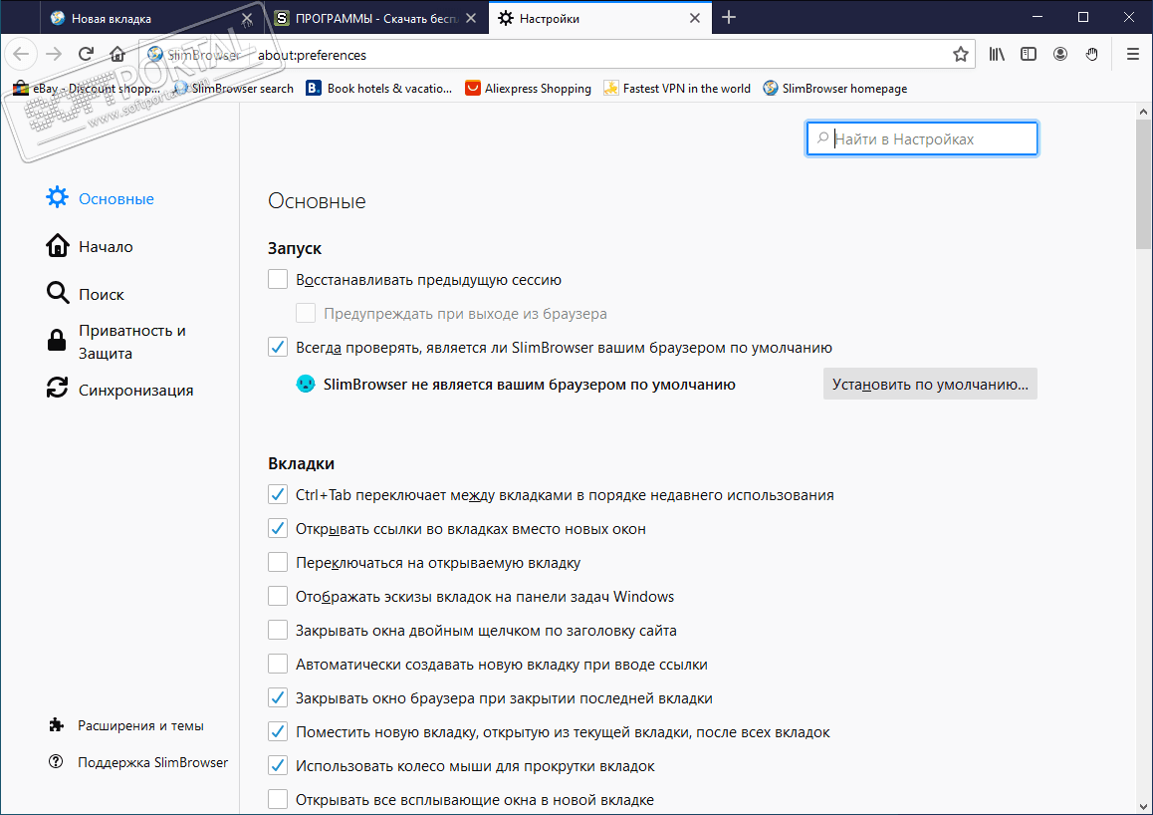Enable Восстанавливать предыдущую сессию checkbox
Screen dimensions: 1153x815
(x=277, y=280)
